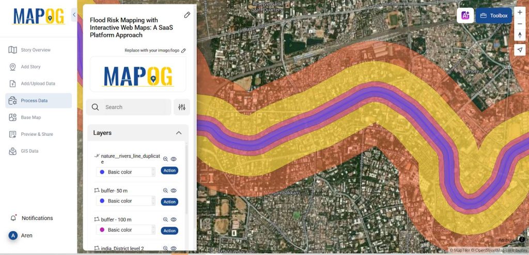The width and height of the screenshot is (529, 255).
Task: Click the pencil icon to edit story title
Action: (x=187, y=15)
